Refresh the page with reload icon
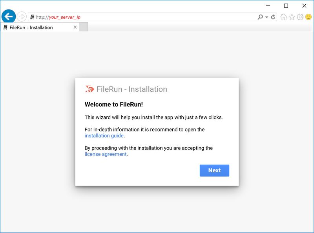 [273, 17]
